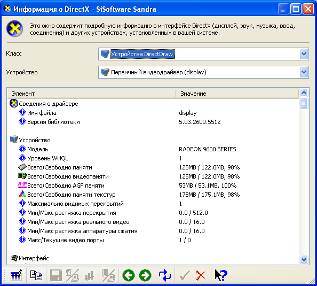Click the copy to clipboard toolbar icon
The width and height of the screenshot is (317, 286).
coord(36,275)
